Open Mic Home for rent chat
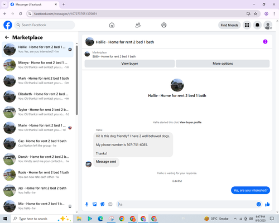The width and height of the screenshot is (279, 223). [x=37, y=206]
